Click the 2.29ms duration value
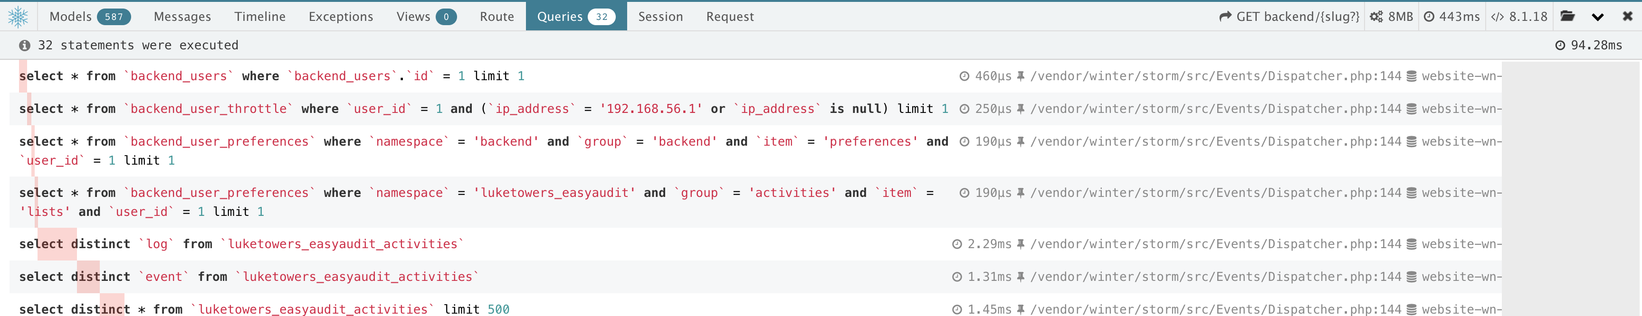 (989, 244)
